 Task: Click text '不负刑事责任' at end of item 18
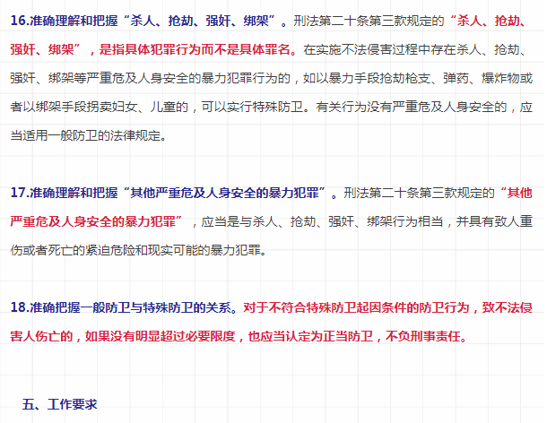click(x=423, y=336)
